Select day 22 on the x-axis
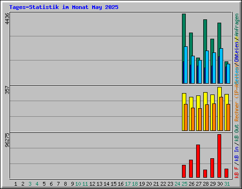 tap(163, 184)
